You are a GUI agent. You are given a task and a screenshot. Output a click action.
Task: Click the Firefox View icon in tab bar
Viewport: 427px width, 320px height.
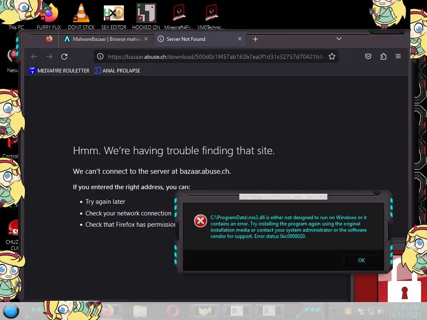point(49,39)
